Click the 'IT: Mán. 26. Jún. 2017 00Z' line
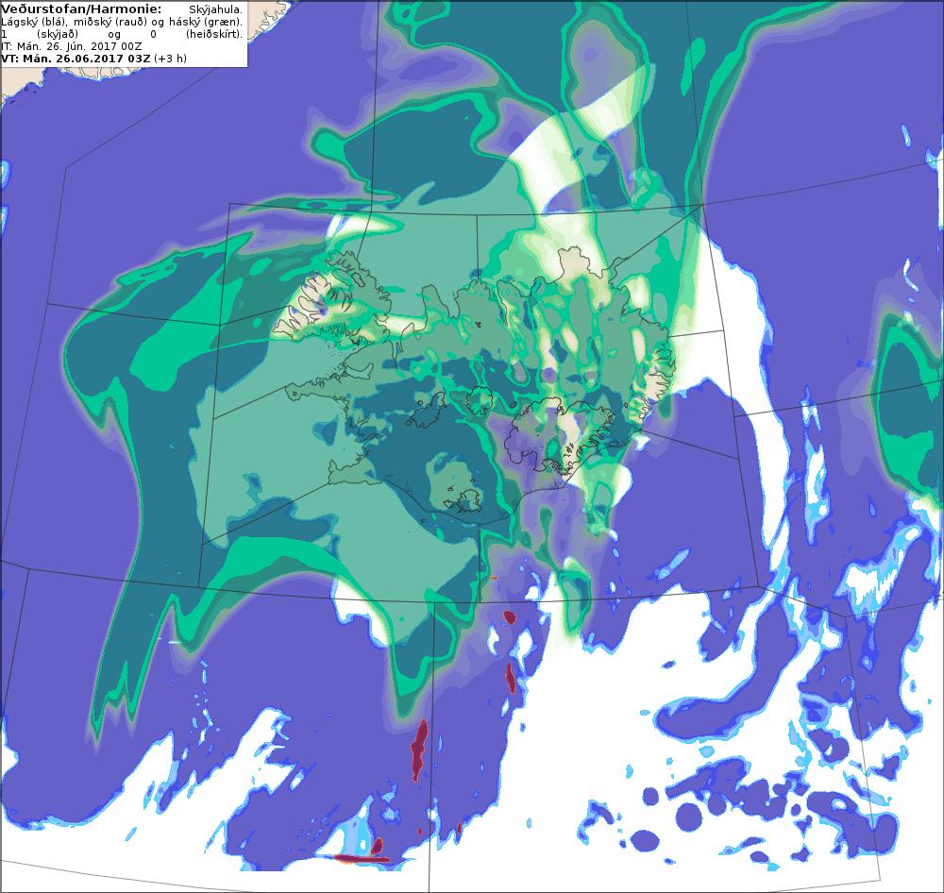This screenshot has width=944, height=893. [x=72, y=45]
